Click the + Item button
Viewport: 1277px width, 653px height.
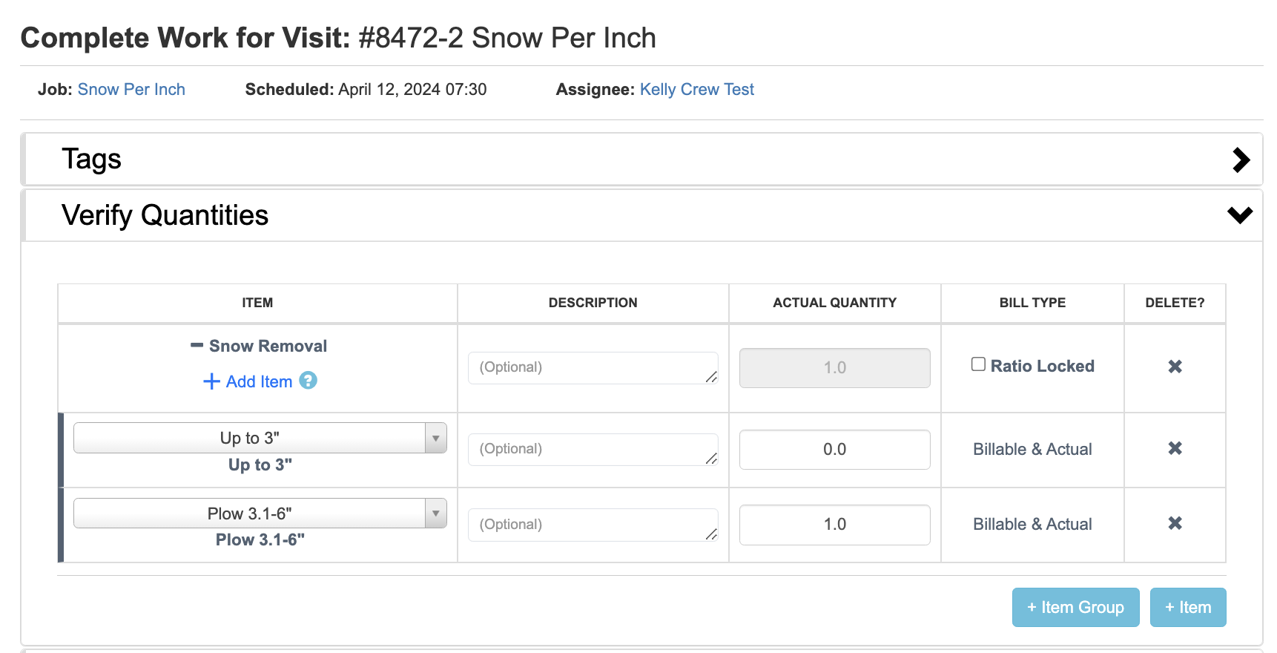pyautogui.click(x=1187, y=607)
